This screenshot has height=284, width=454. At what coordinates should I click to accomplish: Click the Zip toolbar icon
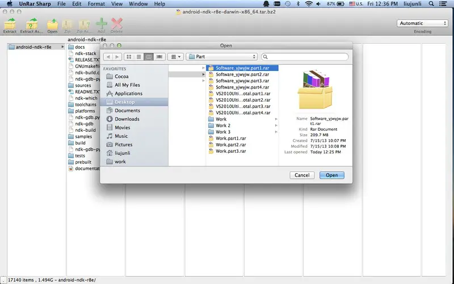click(67, 24)
